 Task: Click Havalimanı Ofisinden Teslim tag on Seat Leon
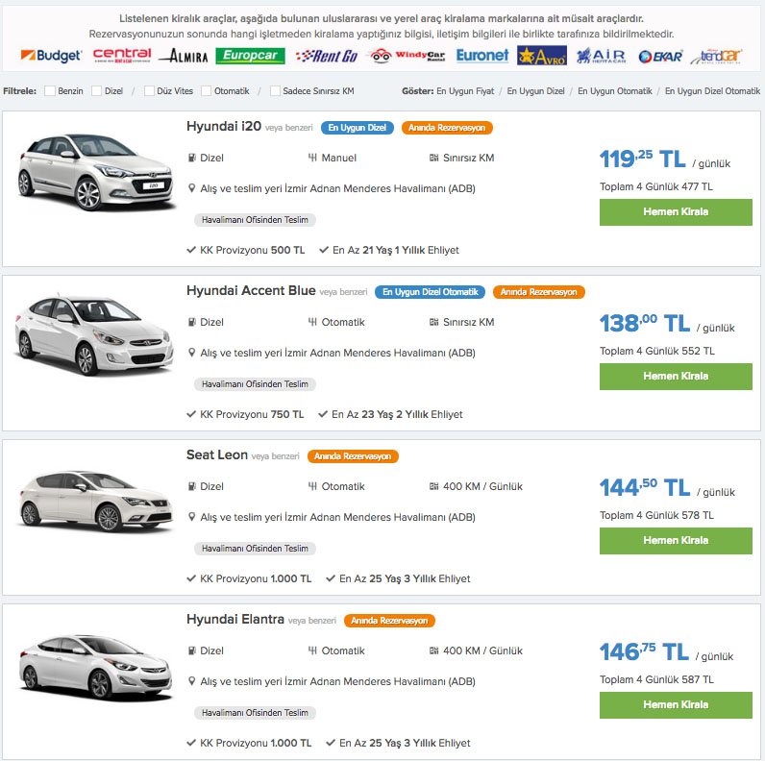[256, 549]
